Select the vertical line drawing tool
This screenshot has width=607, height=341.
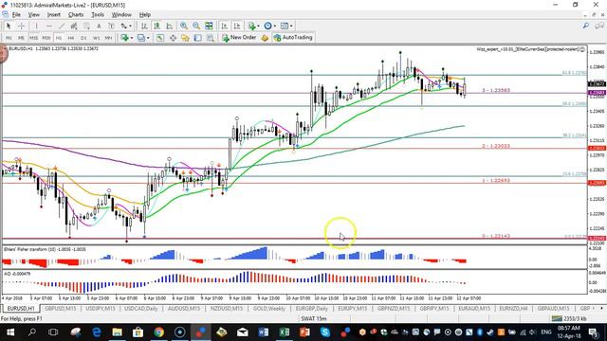pyautogui.click(x=36, y=26)
